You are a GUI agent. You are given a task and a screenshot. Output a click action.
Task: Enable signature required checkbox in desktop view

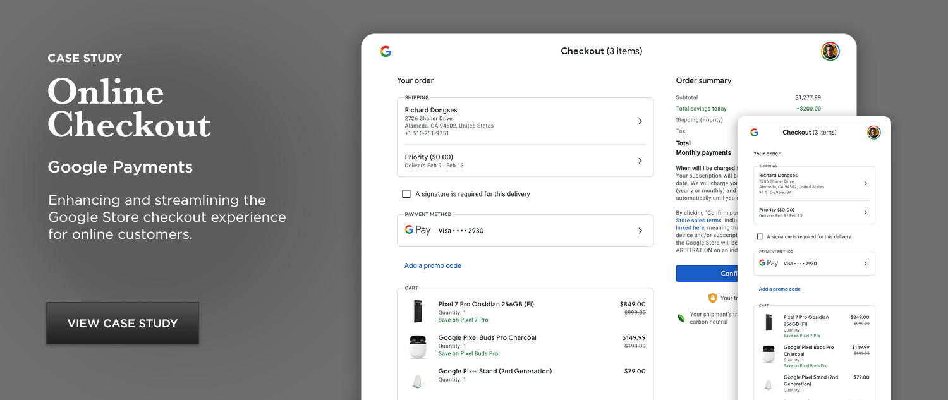[x=406, y=194]
